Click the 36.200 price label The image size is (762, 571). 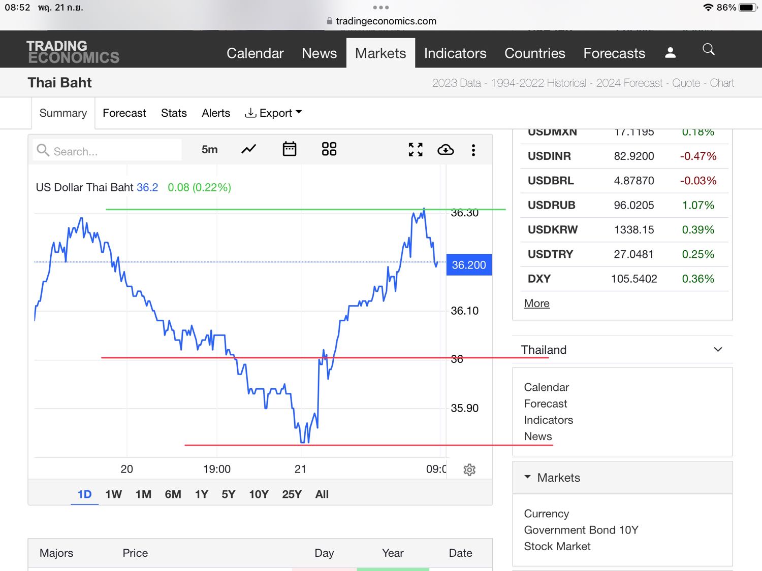(469, 265)
